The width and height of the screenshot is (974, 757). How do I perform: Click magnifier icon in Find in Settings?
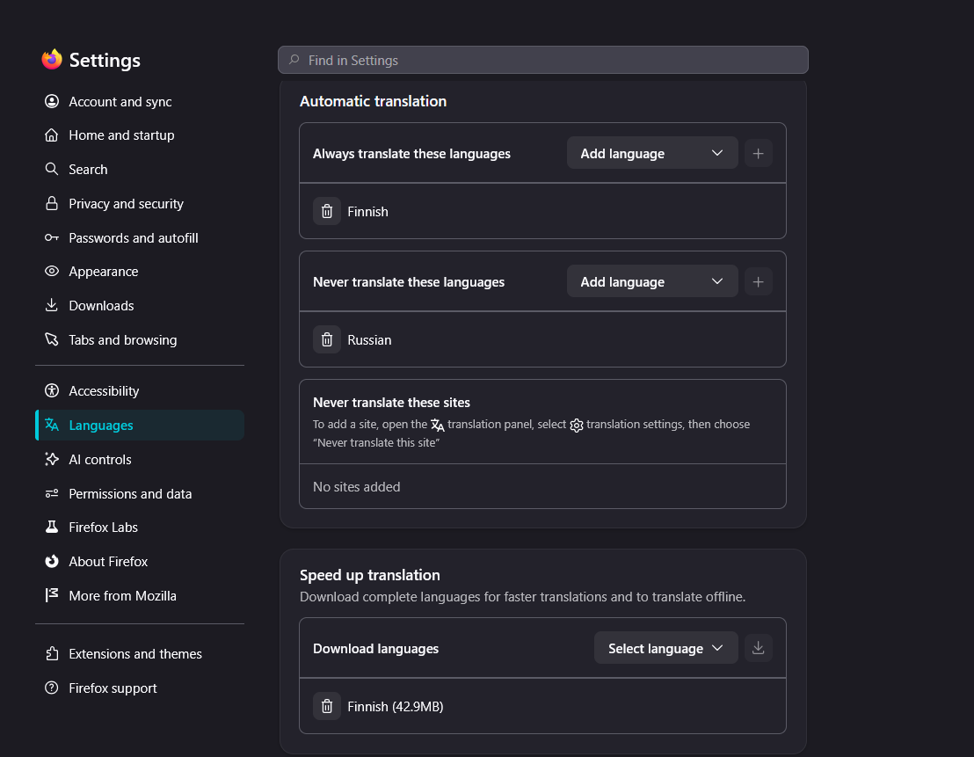coord(294,60)
